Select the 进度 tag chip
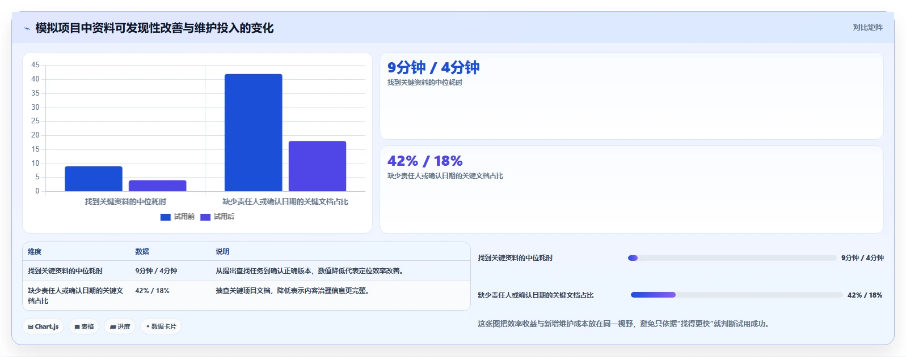Screen dimensions: 906x357 coord(120,326)
